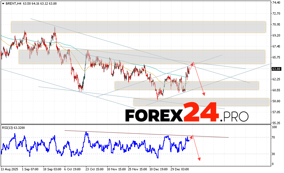Select the top grey resistance zone near 70.95
Viewport: 284px width, 173px height.
click(x=138, y=27)
